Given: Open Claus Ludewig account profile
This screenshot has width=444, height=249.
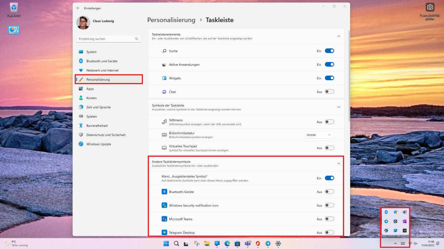Looking at the screenshot, I should (103, 21).
